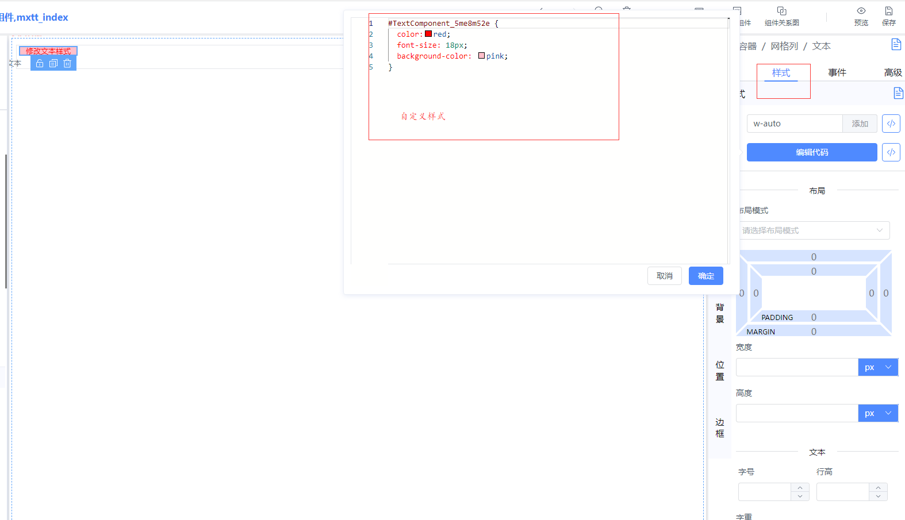The width and height of the screenshot is (905, 520).
Task: Click the 确定 confirm button
Action: click(706, 276)
